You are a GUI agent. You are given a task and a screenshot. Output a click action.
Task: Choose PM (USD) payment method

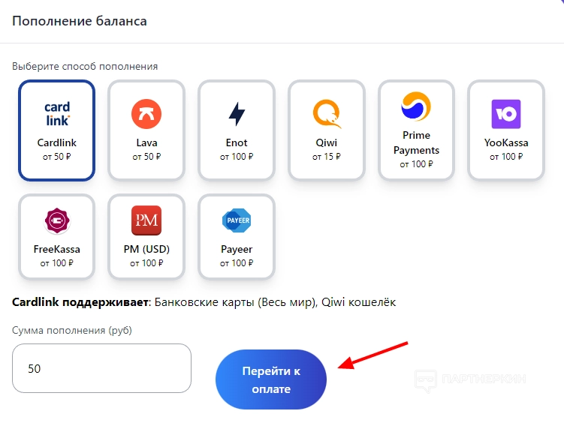tap(146, 249)
